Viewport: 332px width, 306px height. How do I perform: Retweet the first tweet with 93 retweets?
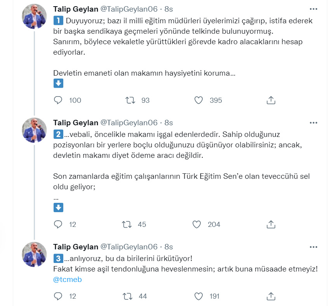pyautogui.click(x=130, y=100)
